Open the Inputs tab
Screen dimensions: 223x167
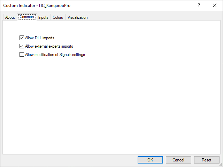pos(43,17)
